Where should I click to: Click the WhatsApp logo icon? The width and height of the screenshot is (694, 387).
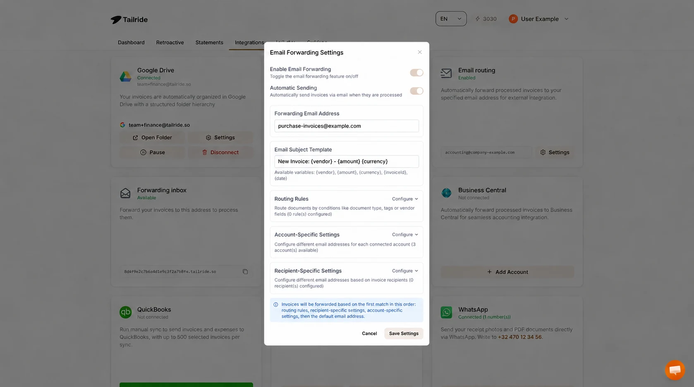coord(446,312)
